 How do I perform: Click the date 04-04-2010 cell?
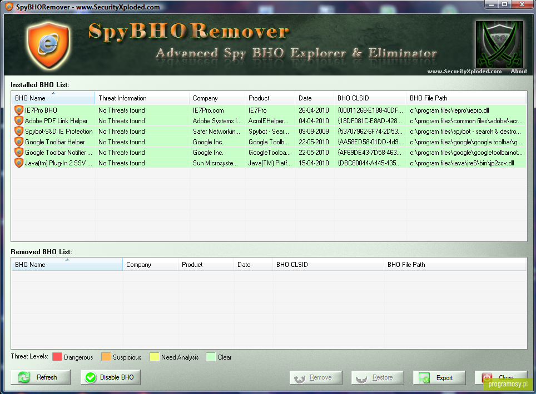[314, 121]
